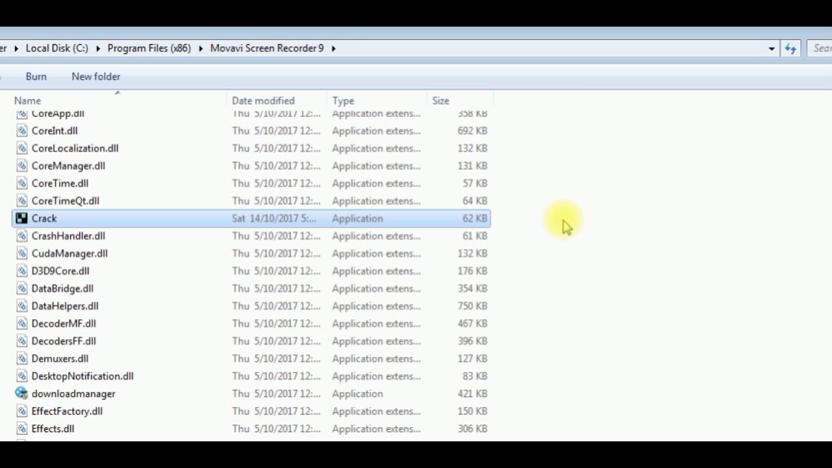Select the DataBridge.dll file name
This screenshot has height=468, width=832.
coord(62,289)
